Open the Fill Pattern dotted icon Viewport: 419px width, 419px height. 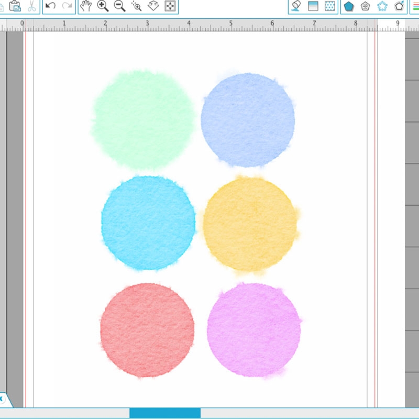click(x=330, y=6)
